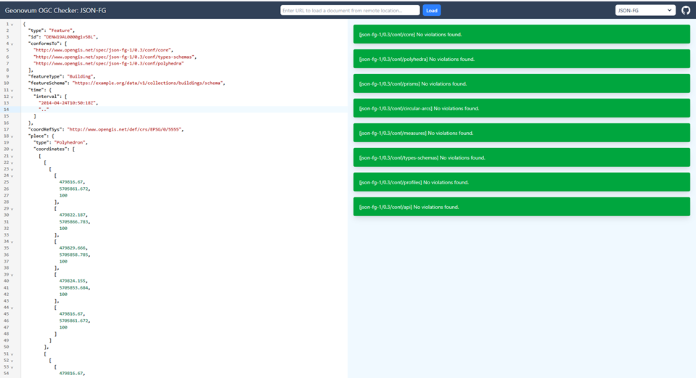The height and width of the screenshot is (378, 696).
Task: Open the JSON-FG specification dropdown
Action: tap(644, 10)
